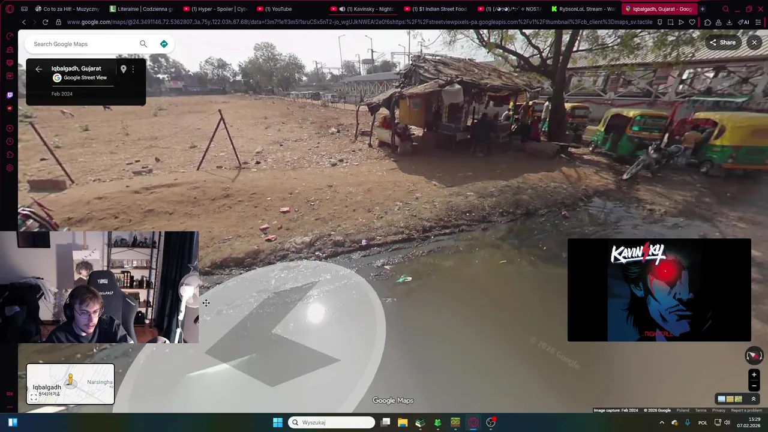Switch to the (1) YouTube tab
Viewport: 768px width, 432px height.
pyautogui.click(x=290, y=9)
